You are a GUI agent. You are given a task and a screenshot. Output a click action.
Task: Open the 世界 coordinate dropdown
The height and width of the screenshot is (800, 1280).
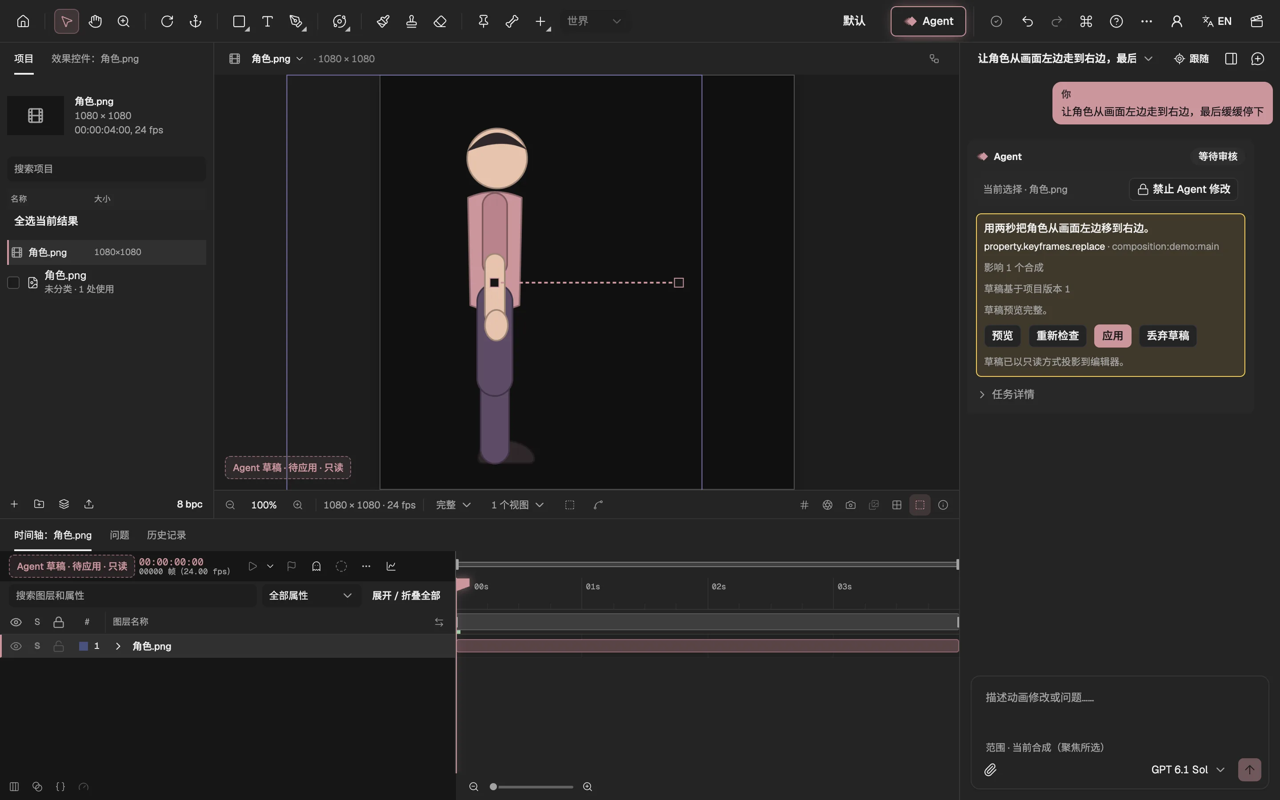click(x=595, y=21)
